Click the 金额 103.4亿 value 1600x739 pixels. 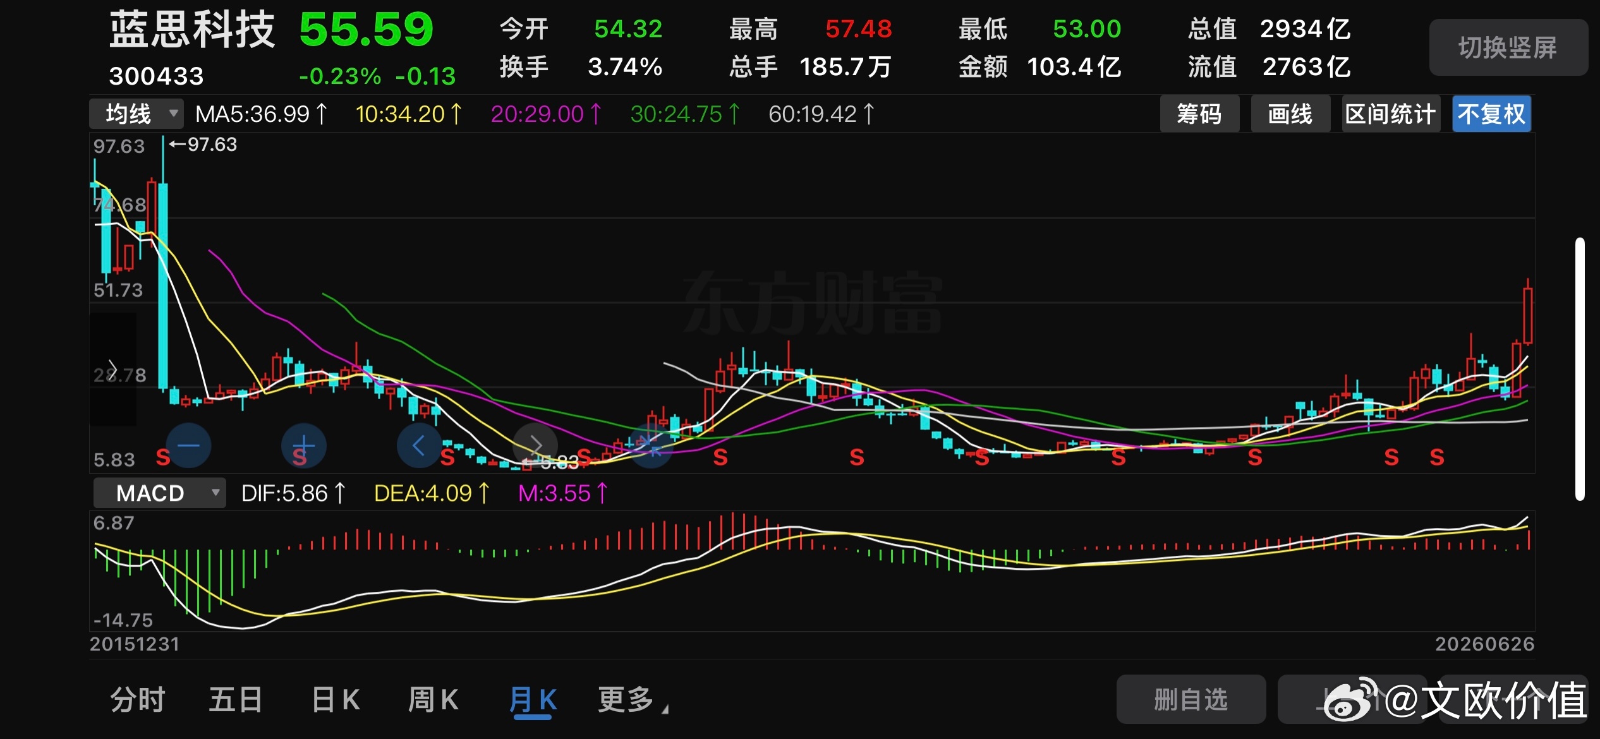point(1074,67)
